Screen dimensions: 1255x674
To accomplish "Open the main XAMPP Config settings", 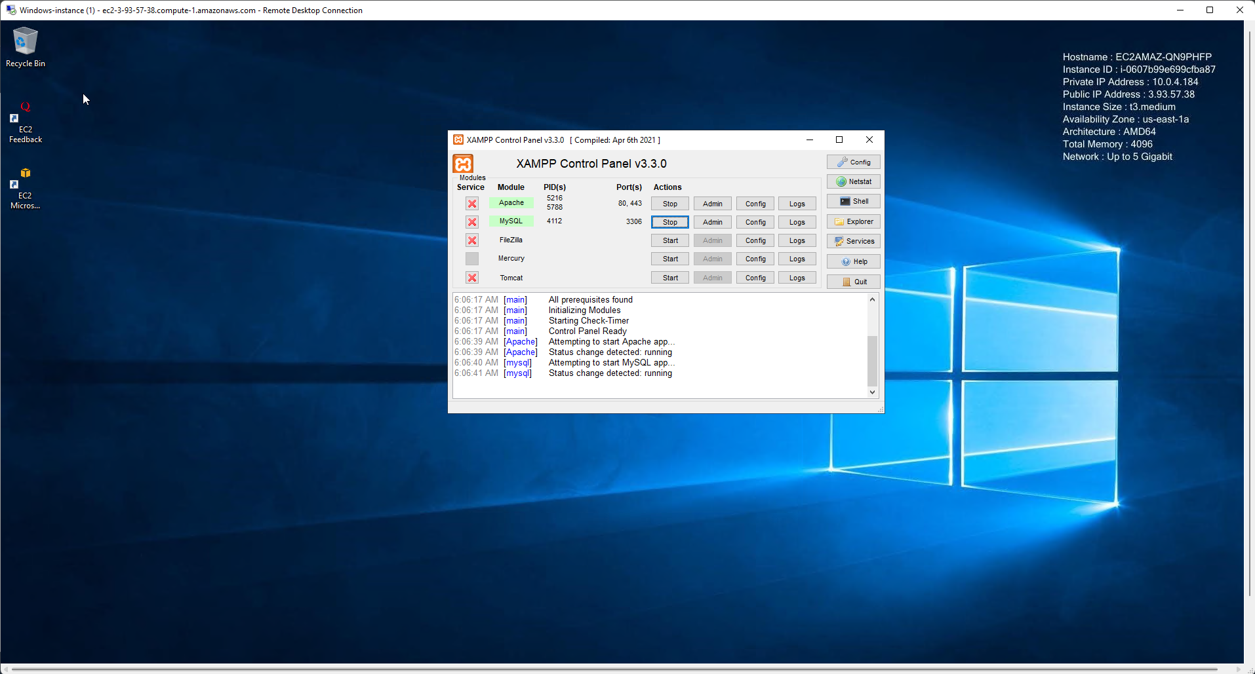I will click(853, 162).
